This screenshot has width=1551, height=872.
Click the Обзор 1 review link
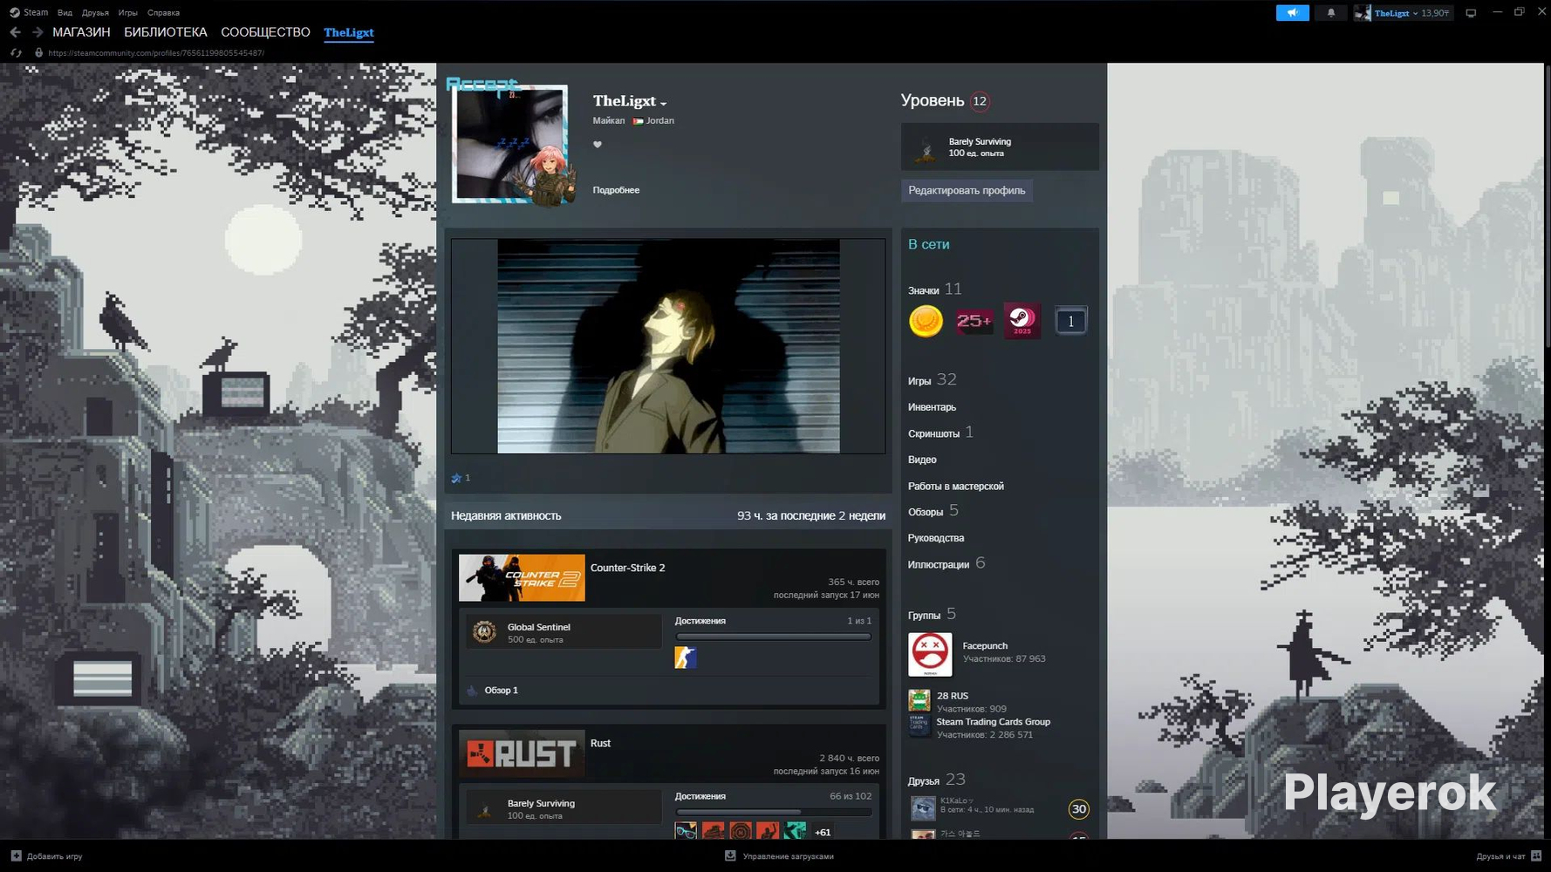tap(501, 691)
